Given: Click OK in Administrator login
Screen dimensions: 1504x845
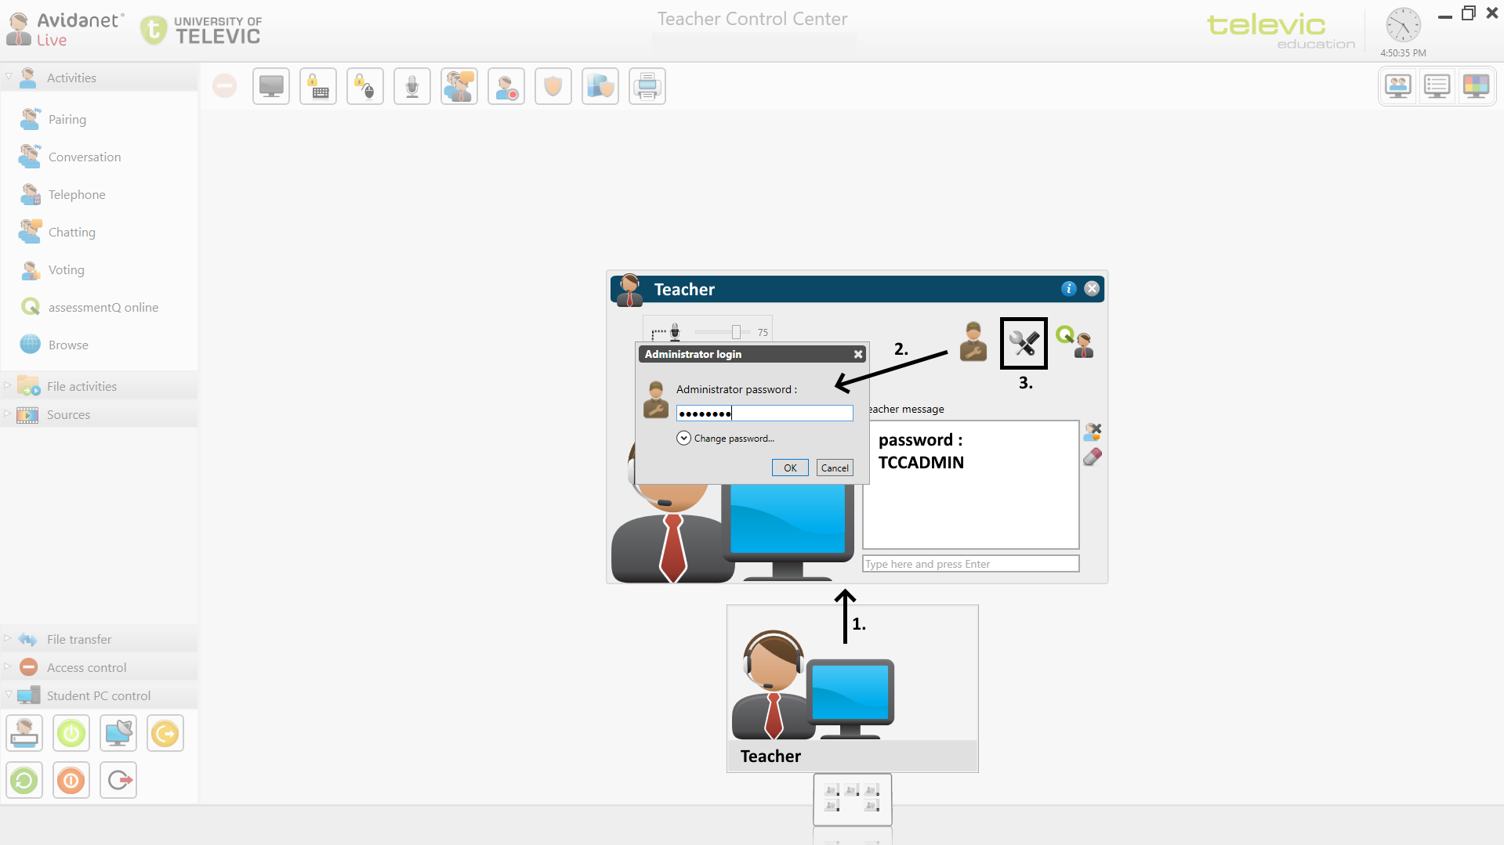Looking at the screenshot, I should (x=790, y=468).
